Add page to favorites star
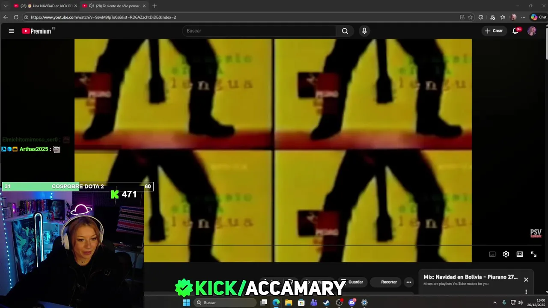 470,17
